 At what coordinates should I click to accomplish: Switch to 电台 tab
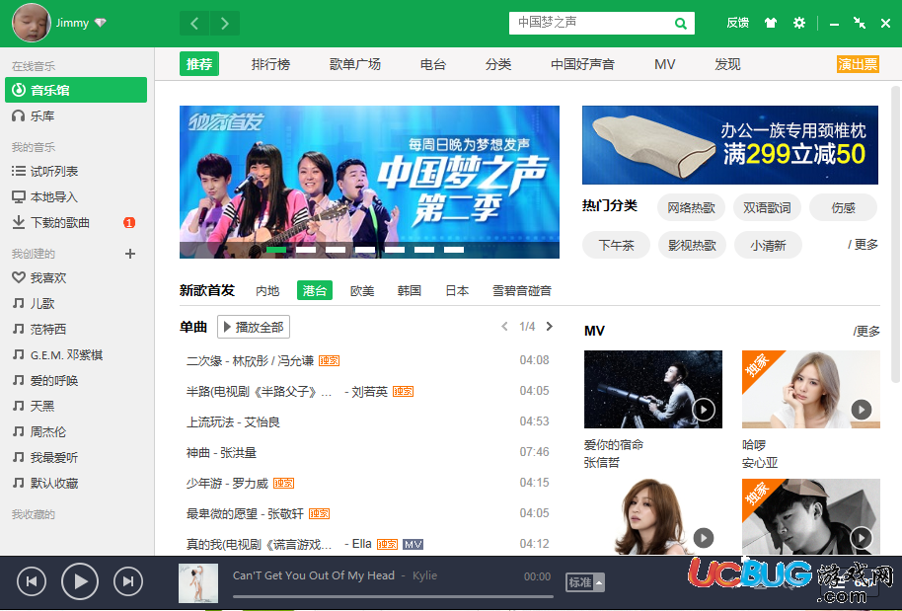(x=433, y=64)
